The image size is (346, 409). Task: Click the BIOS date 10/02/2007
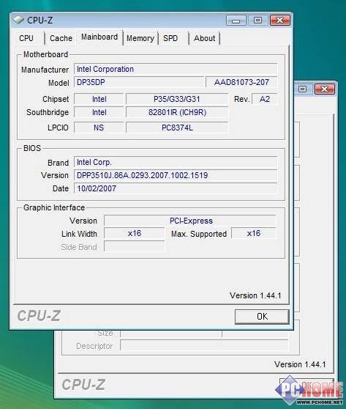pyautogui.click(x=176, y=188)
